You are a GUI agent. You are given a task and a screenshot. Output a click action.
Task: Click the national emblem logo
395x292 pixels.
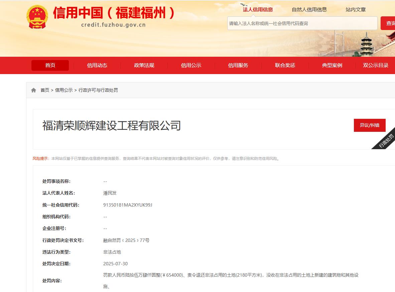(x=37, y=17)
